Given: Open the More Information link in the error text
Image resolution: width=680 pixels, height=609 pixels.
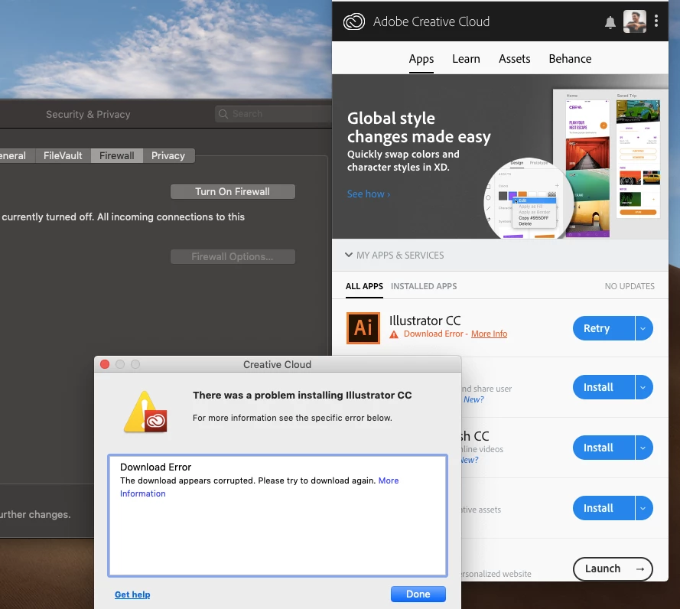Looking at the screenshot, I should [388, 480].
